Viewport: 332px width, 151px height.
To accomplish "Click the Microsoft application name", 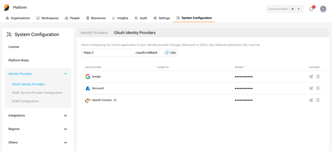I will [x=98, y=88].
